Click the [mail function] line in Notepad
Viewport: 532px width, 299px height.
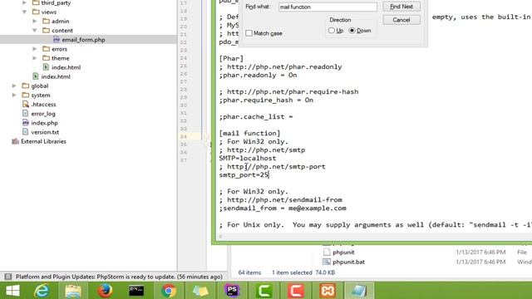[x=249, y=133]
